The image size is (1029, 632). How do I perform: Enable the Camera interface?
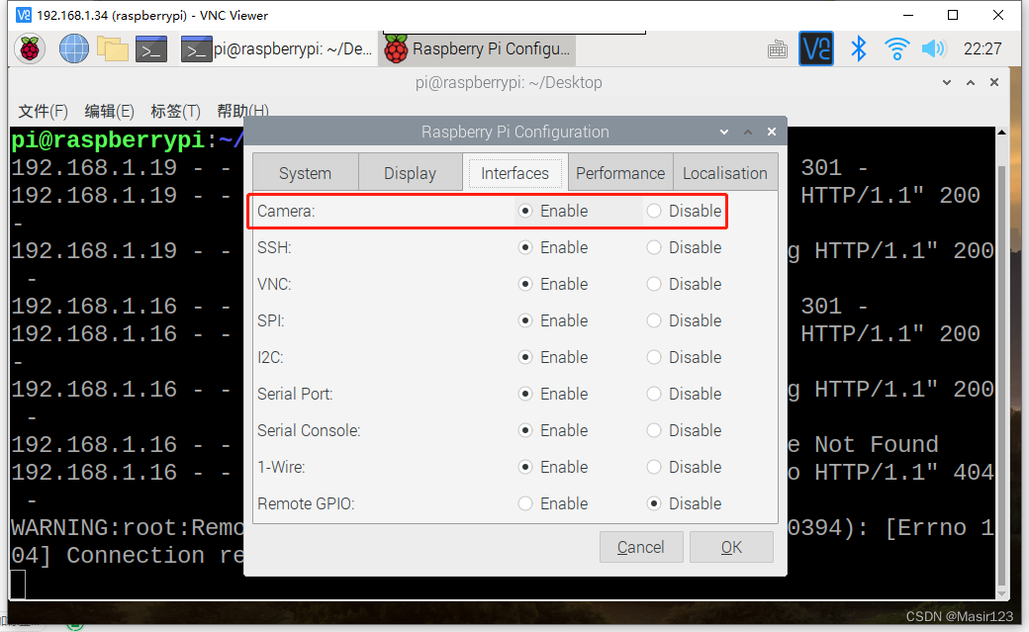pos(553,211)
